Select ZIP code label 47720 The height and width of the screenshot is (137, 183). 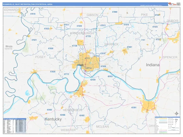click(x=74, y=46)
